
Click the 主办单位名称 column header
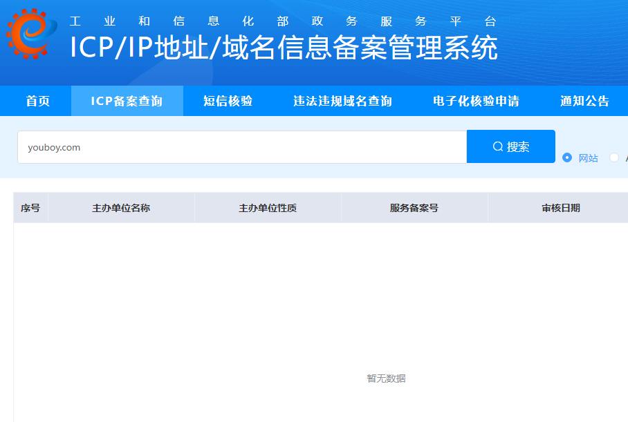click(x=121, y=208)
